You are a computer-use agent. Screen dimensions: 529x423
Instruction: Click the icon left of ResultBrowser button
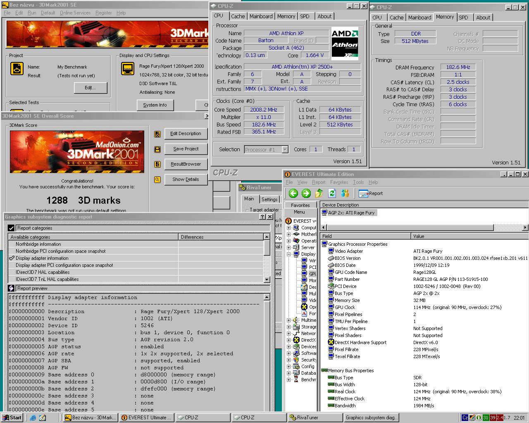157,164
